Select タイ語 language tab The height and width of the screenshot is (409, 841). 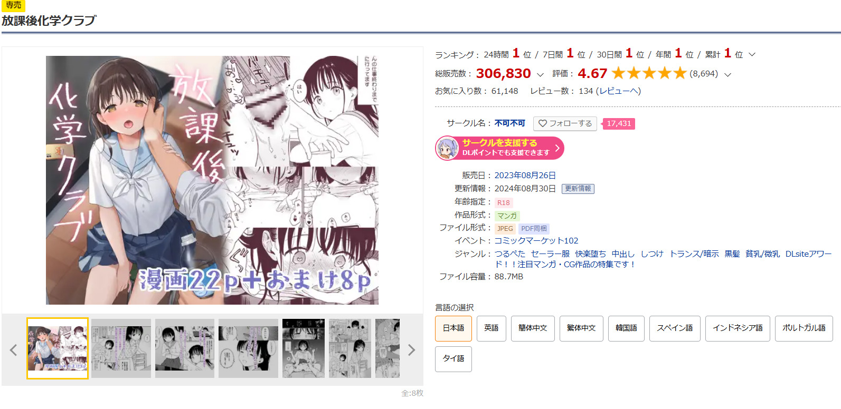453,359
